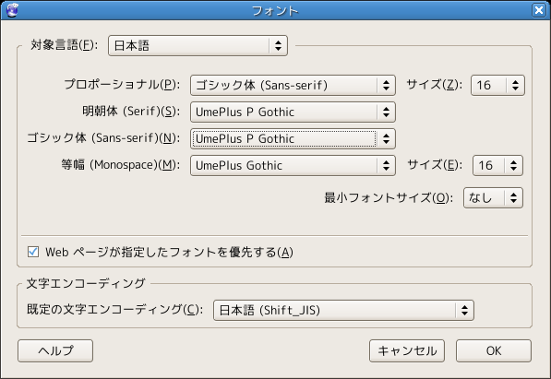Toggle Webページが指定したフォントを優先する checkbox
This screenshot has height=379, width=551.
(33, 252)
